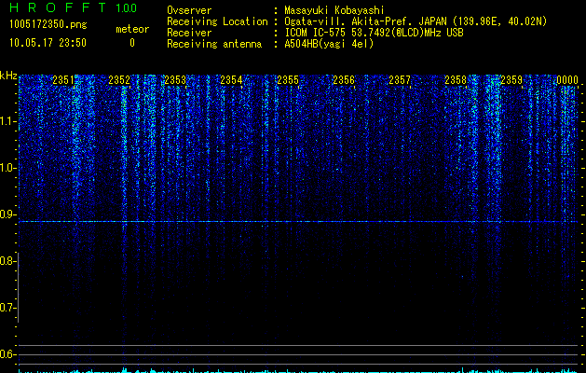Click the 2352 time marker

[119, 80]
